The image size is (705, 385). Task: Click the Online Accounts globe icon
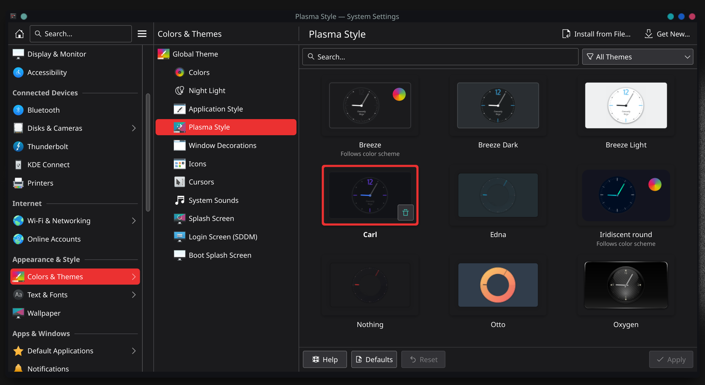coord(18,239)
